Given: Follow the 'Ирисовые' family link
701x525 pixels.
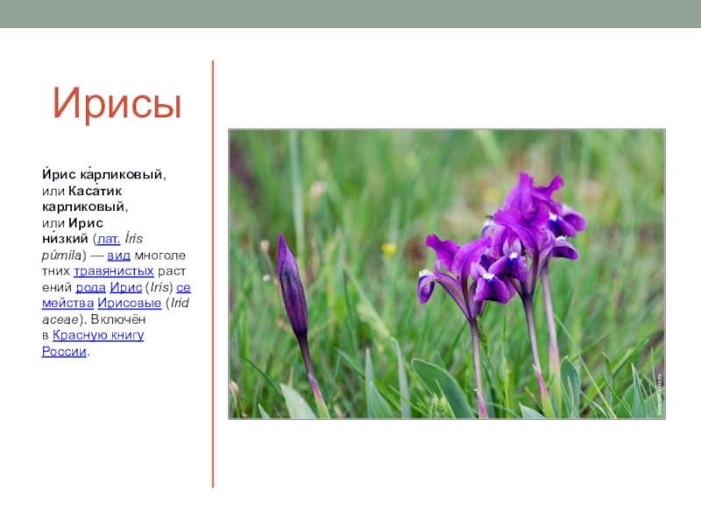Looking at the screenshot, I should [128, 303].
